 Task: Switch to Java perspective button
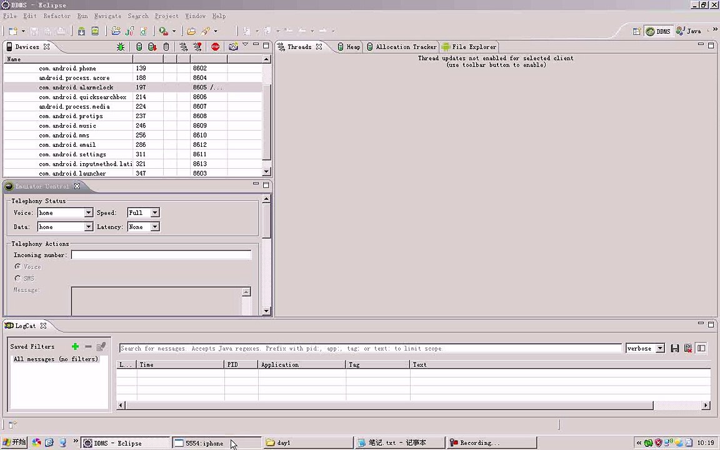[689, 31]
